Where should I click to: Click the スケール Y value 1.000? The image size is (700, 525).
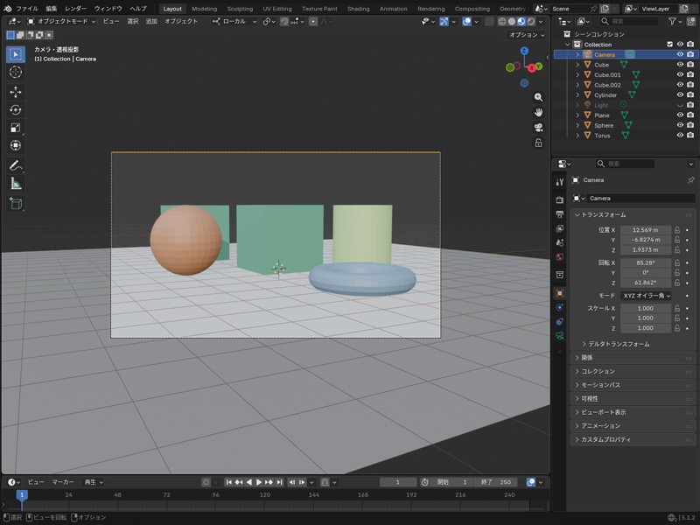646,318
